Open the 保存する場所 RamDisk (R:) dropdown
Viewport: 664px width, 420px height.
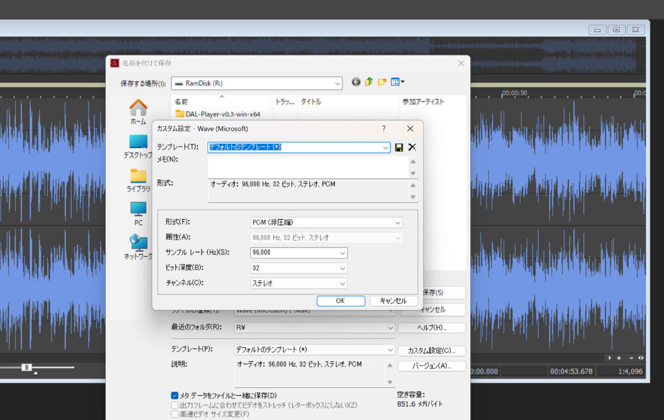[x=257, y=83]
